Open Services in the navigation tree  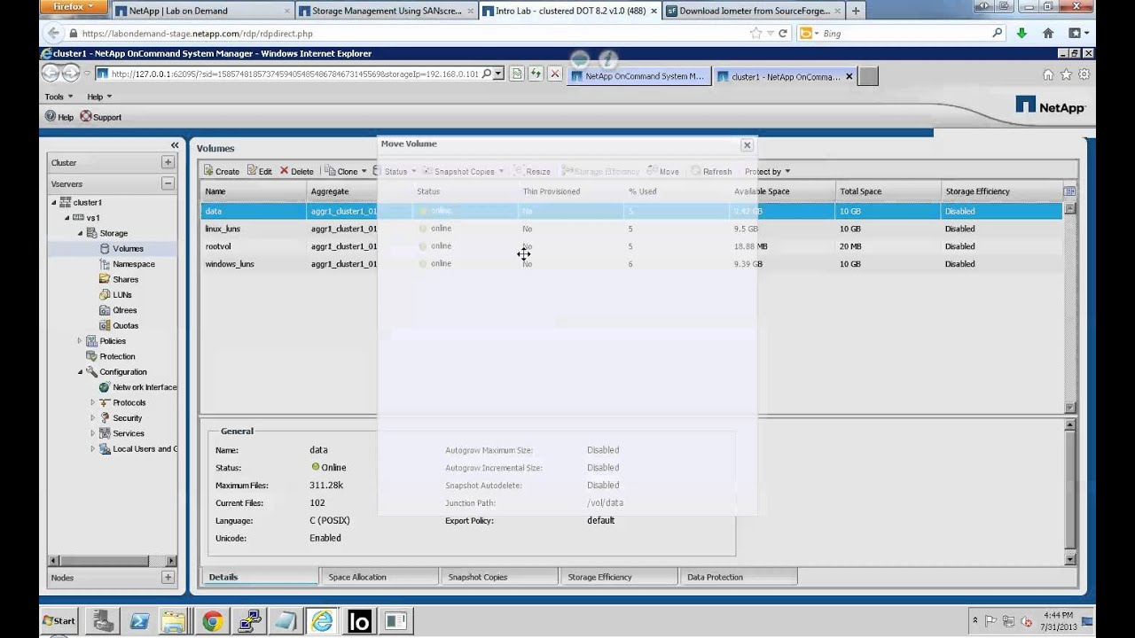[128, 433]
